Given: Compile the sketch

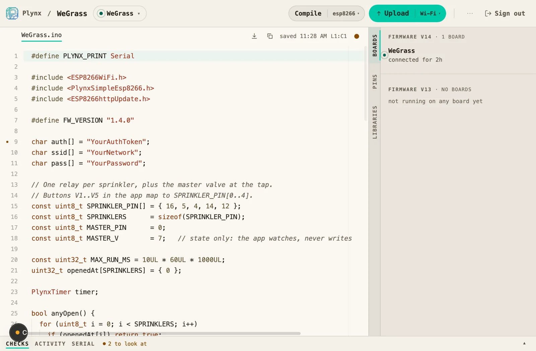Looking at the screenshot, I should pyautogui.click(x=308, y=13).
